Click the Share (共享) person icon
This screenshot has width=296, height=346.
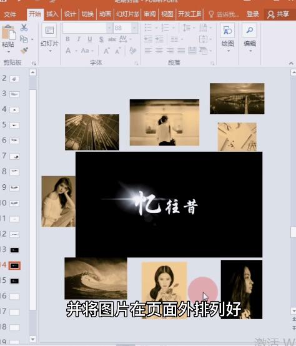point(270,14)
